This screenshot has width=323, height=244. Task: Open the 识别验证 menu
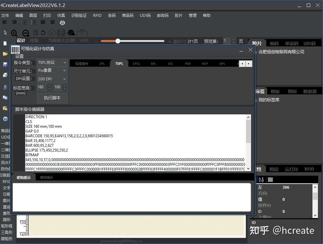click(x=79, y=15)
